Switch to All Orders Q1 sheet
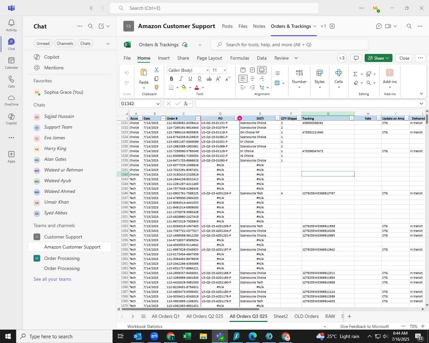Viewport: 429px width, 343px height. [x=166, y=316]
